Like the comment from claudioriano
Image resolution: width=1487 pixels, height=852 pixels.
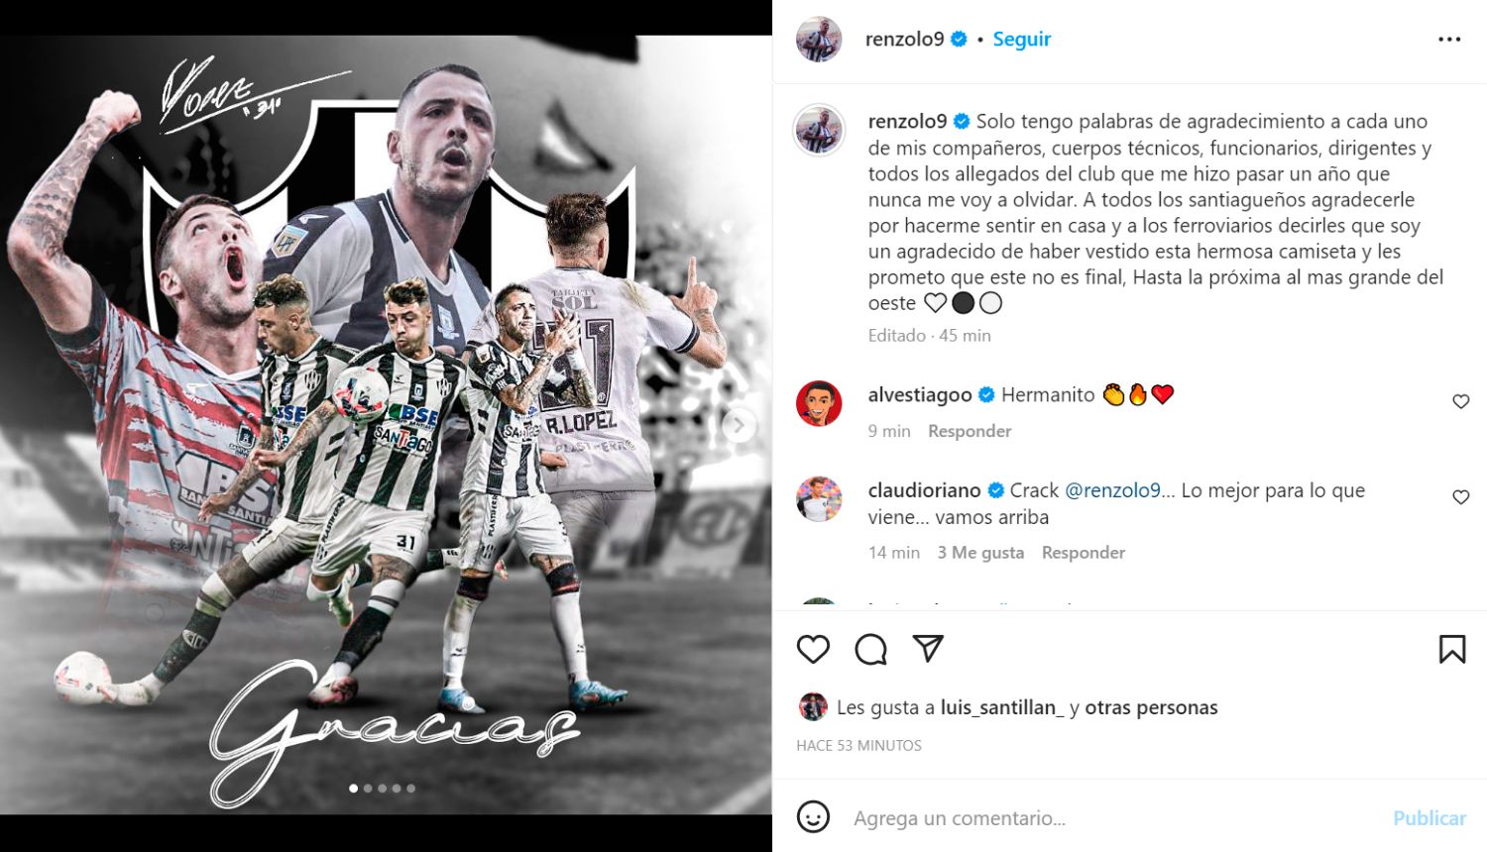coord(1460,497)
